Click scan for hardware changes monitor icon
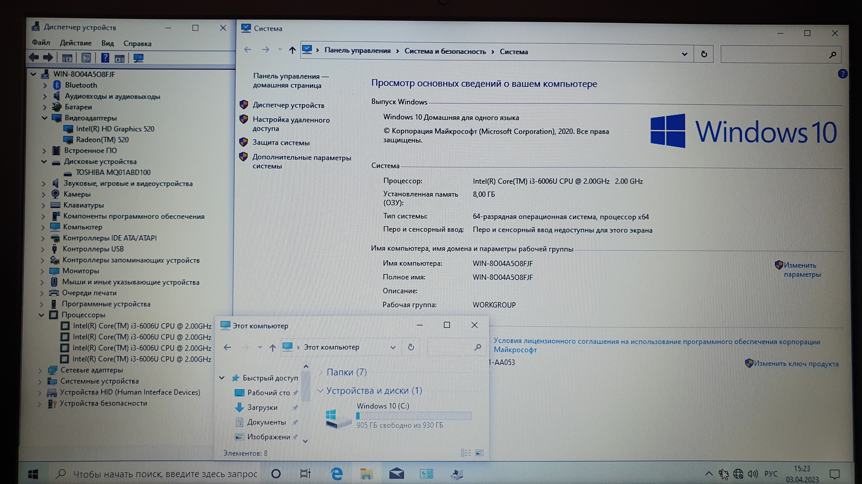This screenshot has height=484, width=862. tap(138, 58)
